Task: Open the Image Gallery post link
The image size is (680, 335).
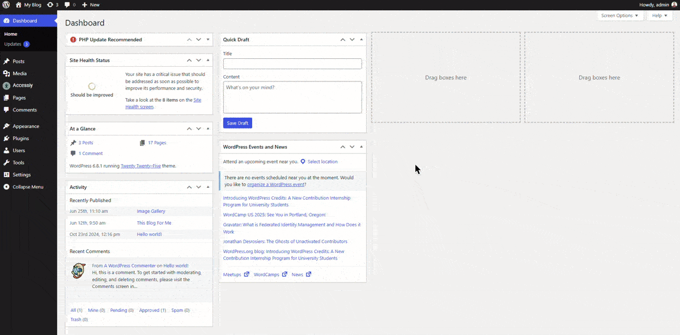Action: (x=151, y=211)
